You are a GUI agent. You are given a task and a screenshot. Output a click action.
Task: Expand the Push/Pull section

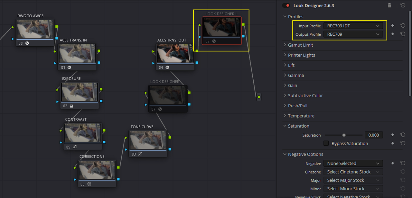[285, 106]
